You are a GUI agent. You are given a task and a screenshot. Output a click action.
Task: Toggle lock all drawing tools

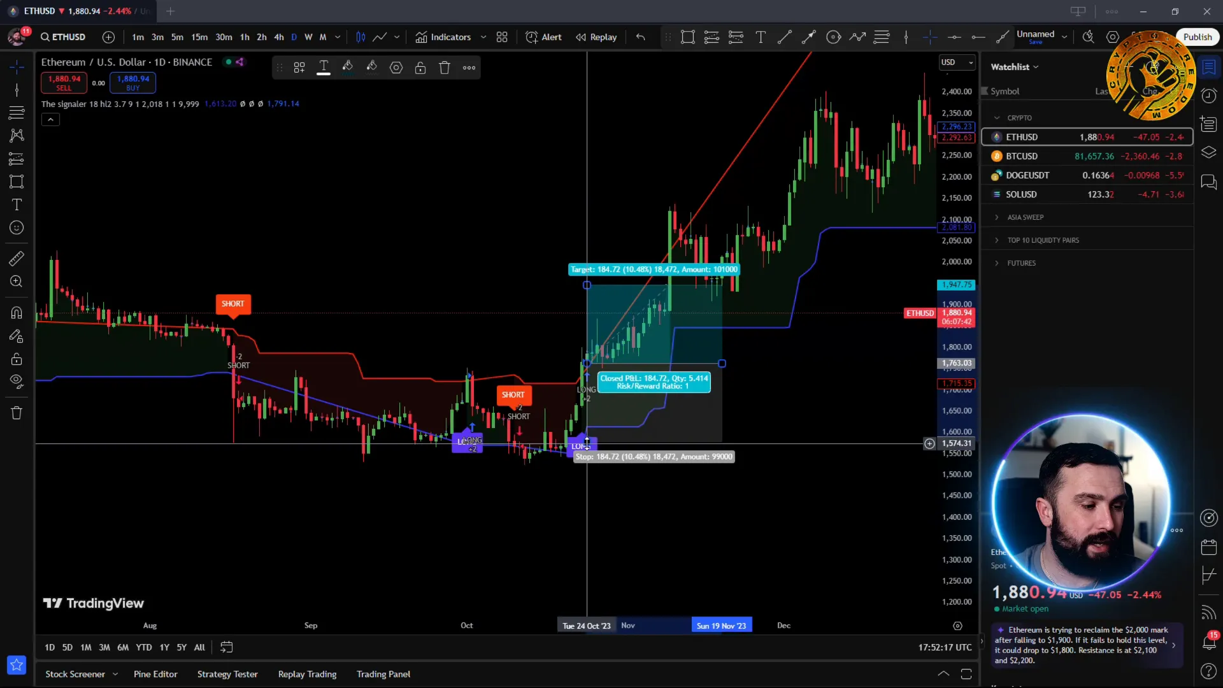pos(17,359)
